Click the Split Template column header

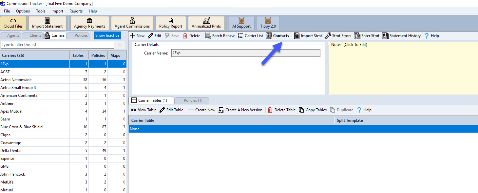(406, 120)
